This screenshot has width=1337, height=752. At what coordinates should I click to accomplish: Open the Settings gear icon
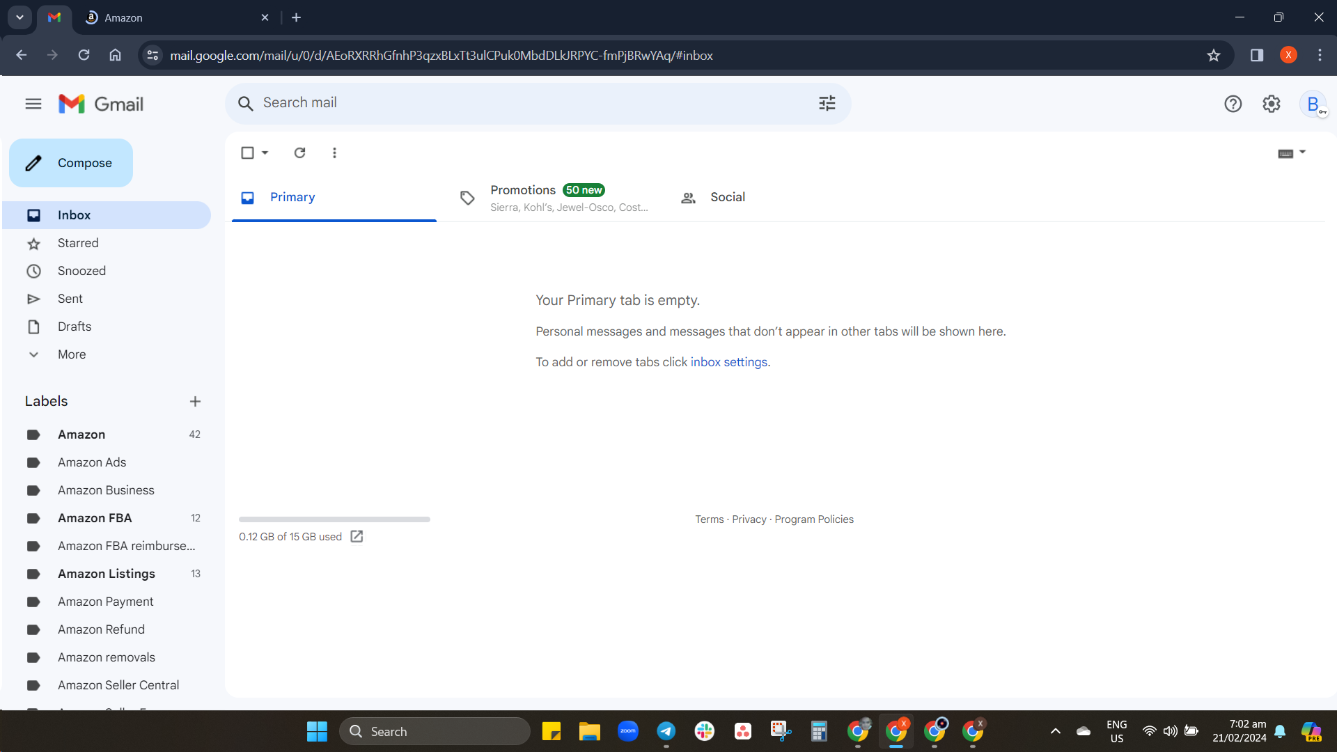point(1272,104)
